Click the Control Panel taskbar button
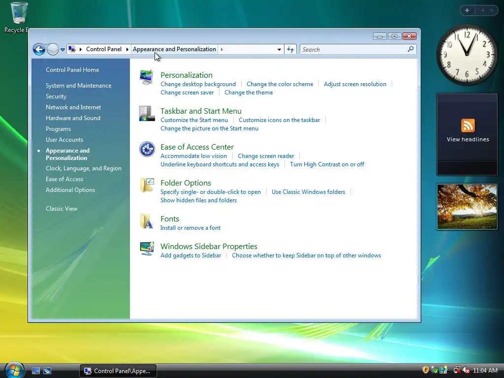Image resolution: width=504 pixels, height=378 pixels. pyautogui.click(x=118, y=371)
